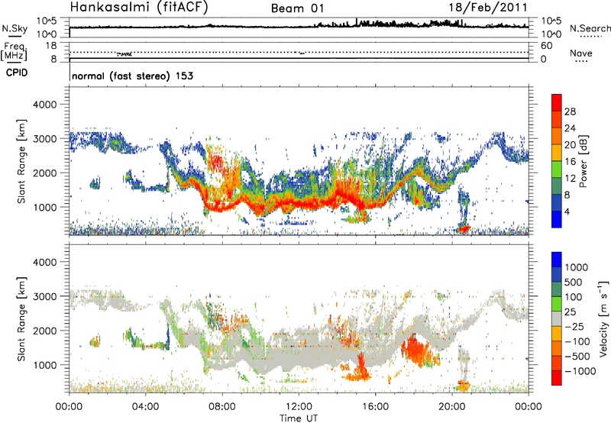Pick the blue top segment of Velocity colorbar
Screen dimensions: 611x423
point(557,260)
